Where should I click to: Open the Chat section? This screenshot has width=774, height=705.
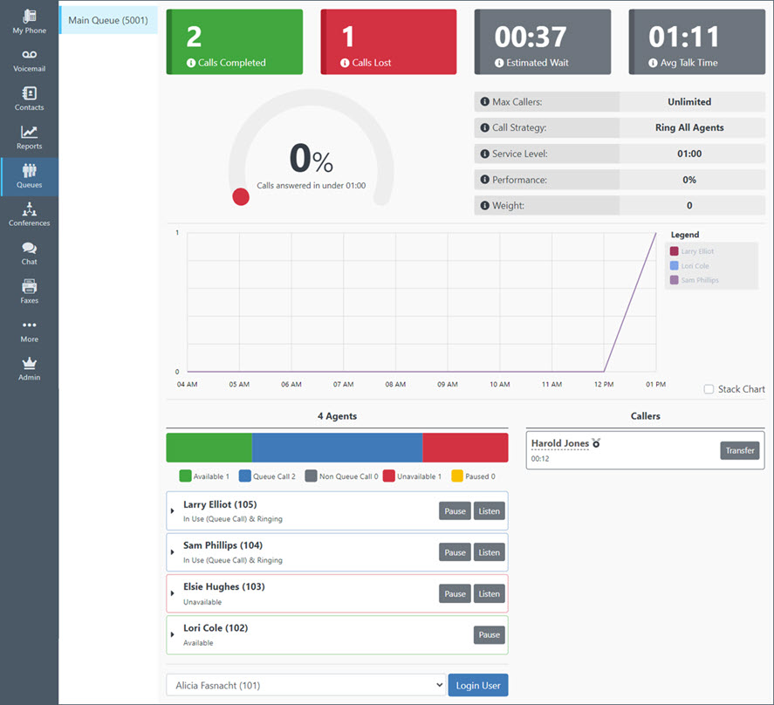tap(29, 253)
